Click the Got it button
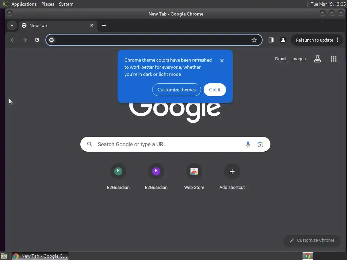 (215, 90)
